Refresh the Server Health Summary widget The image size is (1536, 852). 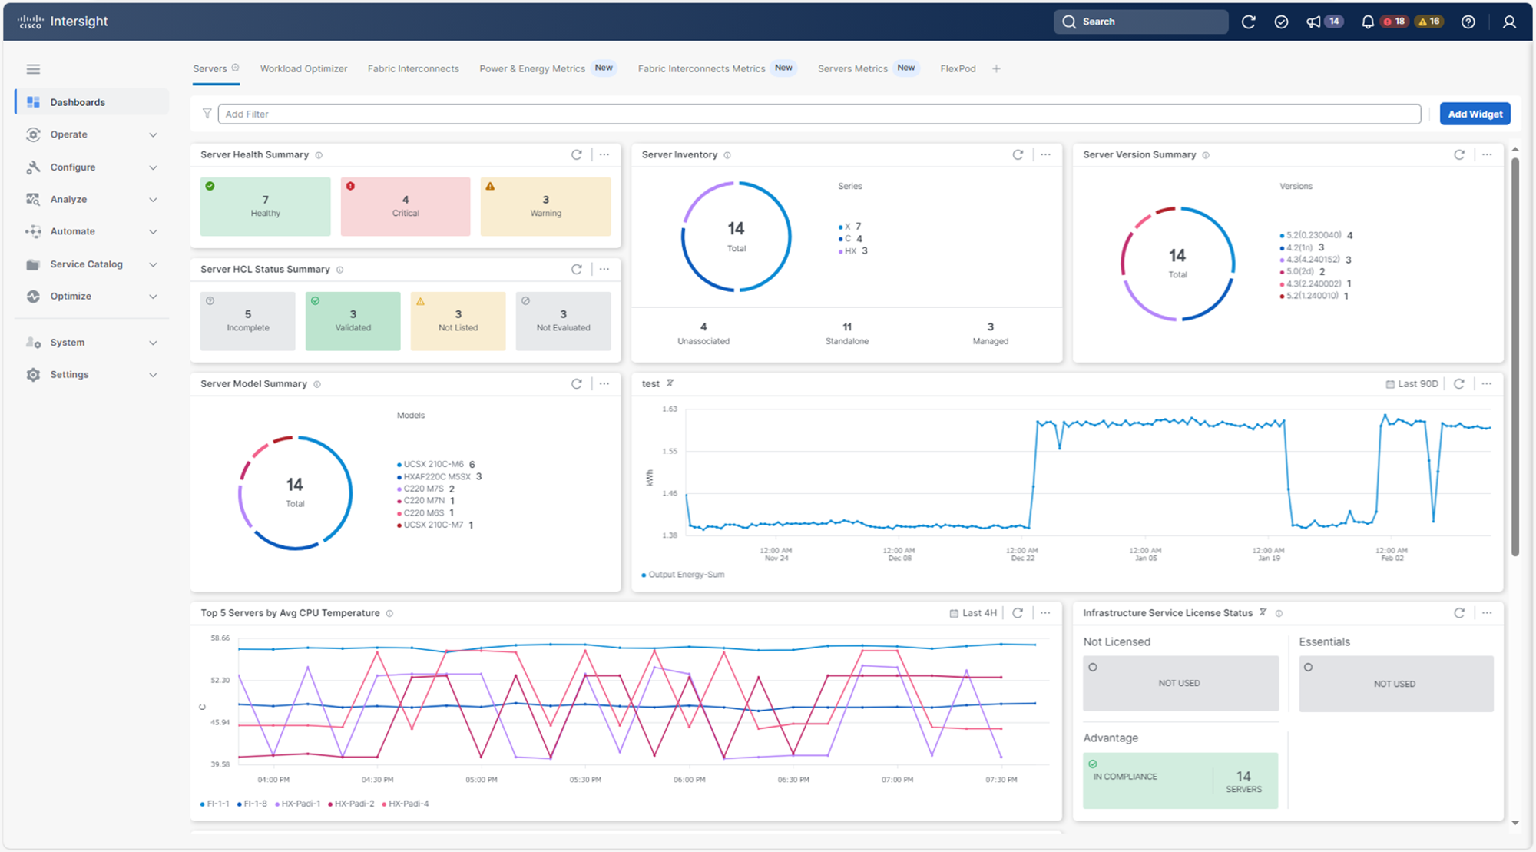[577, 154]
